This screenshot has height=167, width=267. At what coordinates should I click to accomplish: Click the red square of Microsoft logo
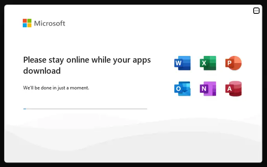point(25,20)
